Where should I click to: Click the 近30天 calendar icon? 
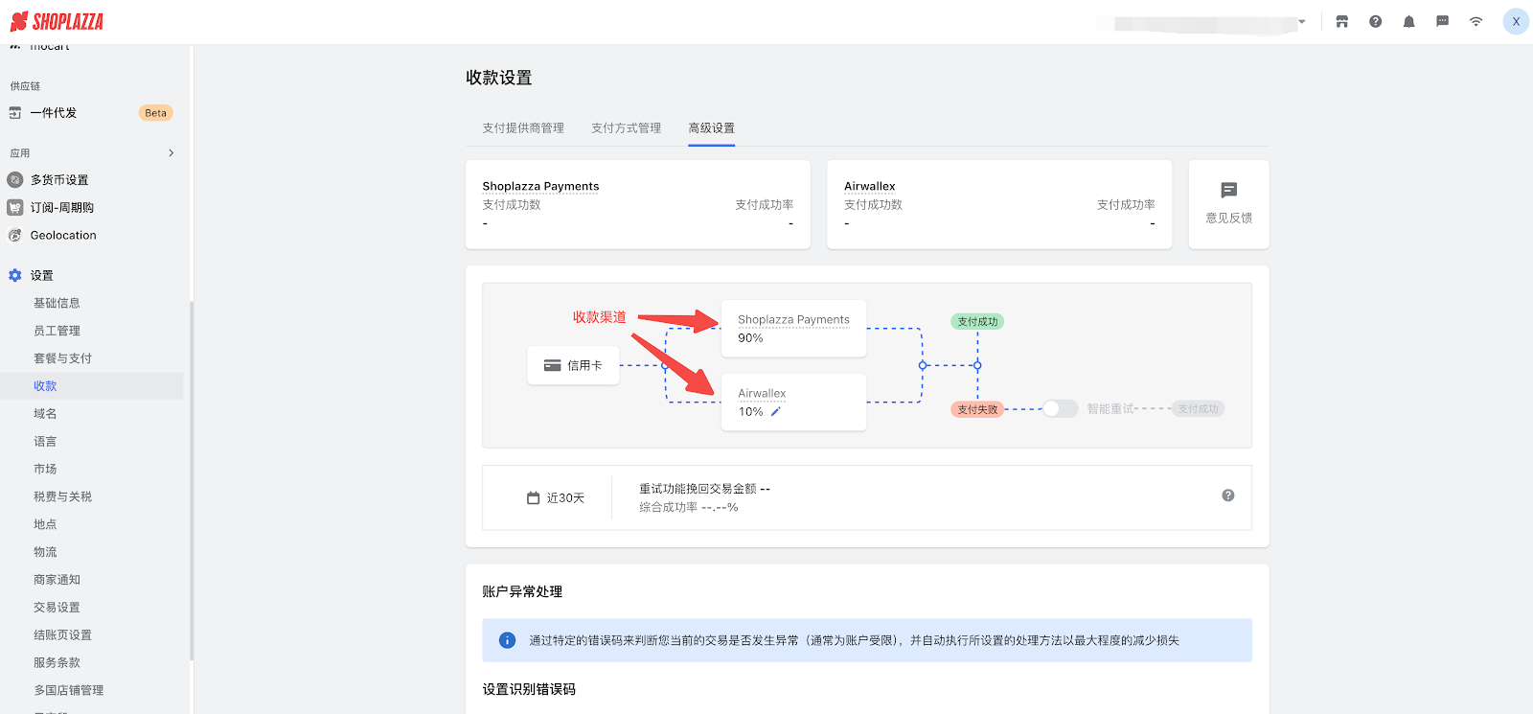(534, 498)
